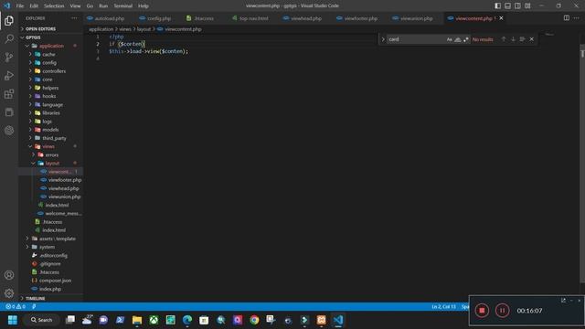
Task: Toggle the bottom Panel visibility
Action: coord(508,5)
